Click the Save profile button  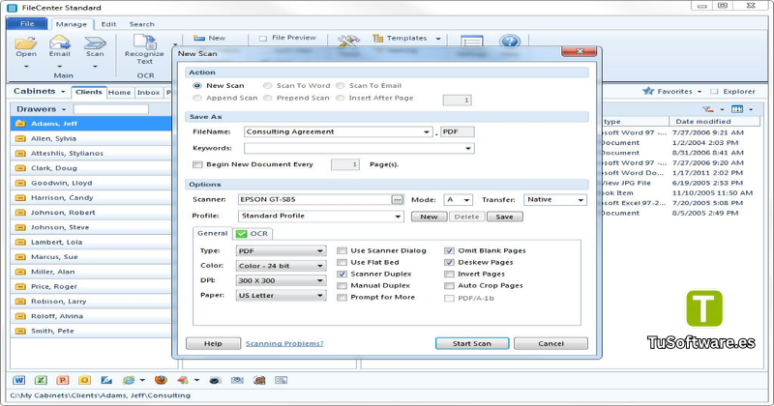[x=504, y=217]
